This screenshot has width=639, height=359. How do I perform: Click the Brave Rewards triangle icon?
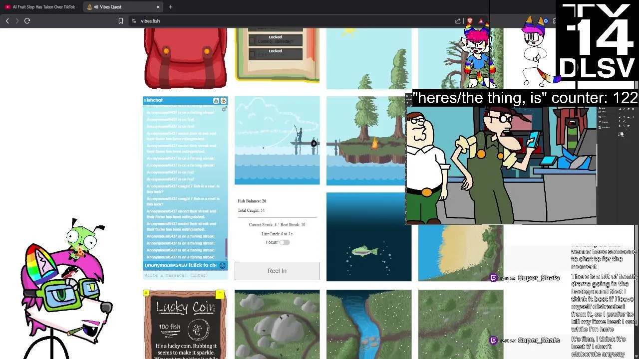(481, 21)
